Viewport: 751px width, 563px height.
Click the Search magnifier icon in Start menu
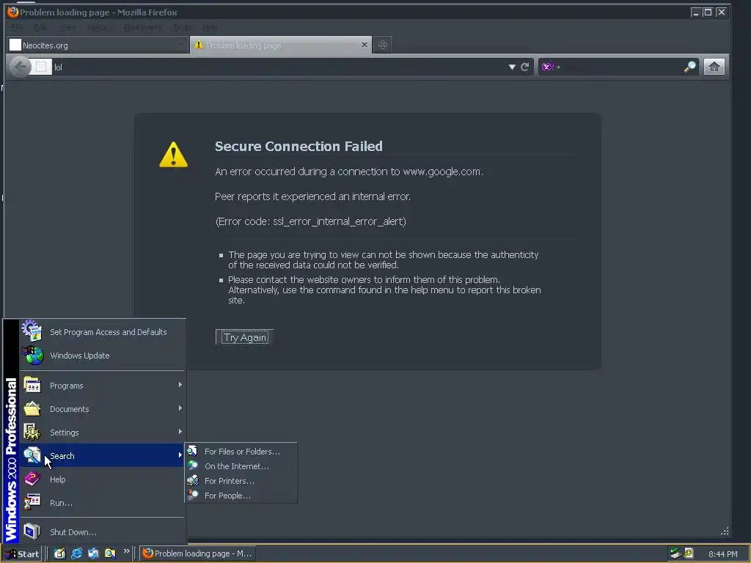(32, 455)
